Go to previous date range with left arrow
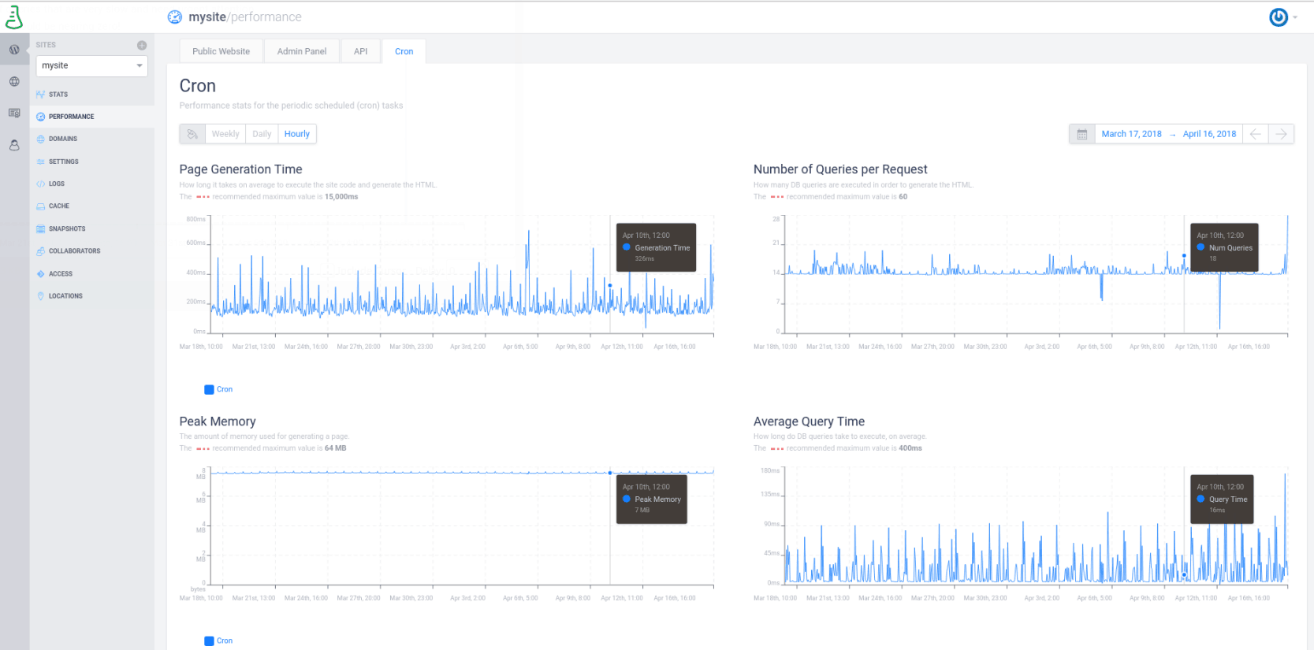This screenshot has height=650, width=1314. (x=1255, y=134)
